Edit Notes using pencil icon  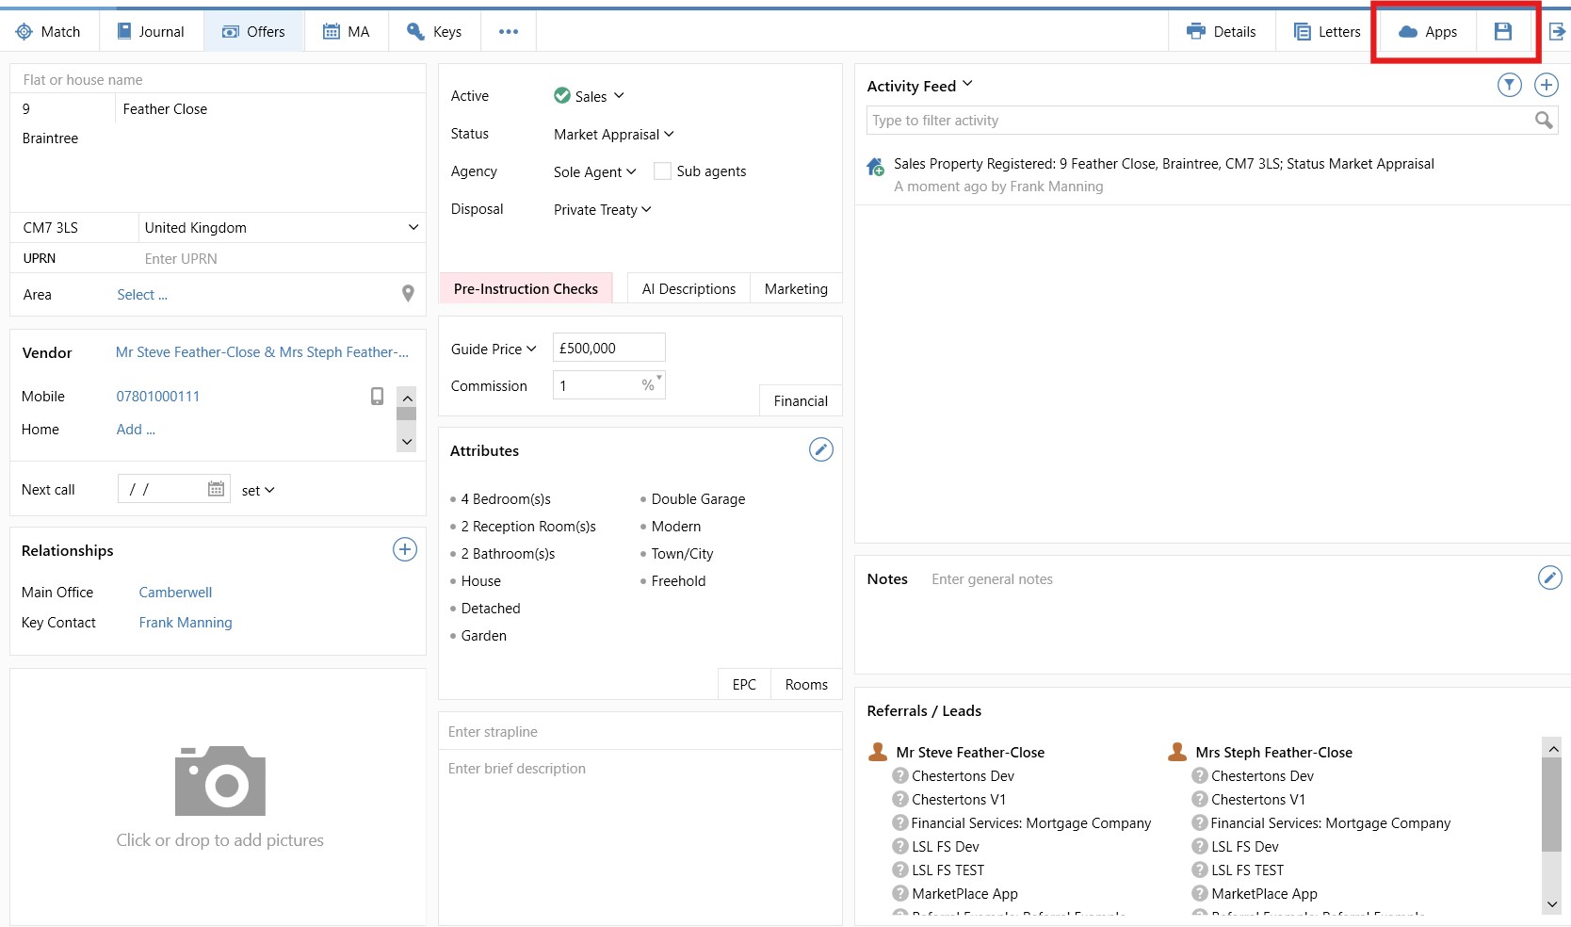coord(1549,578)
